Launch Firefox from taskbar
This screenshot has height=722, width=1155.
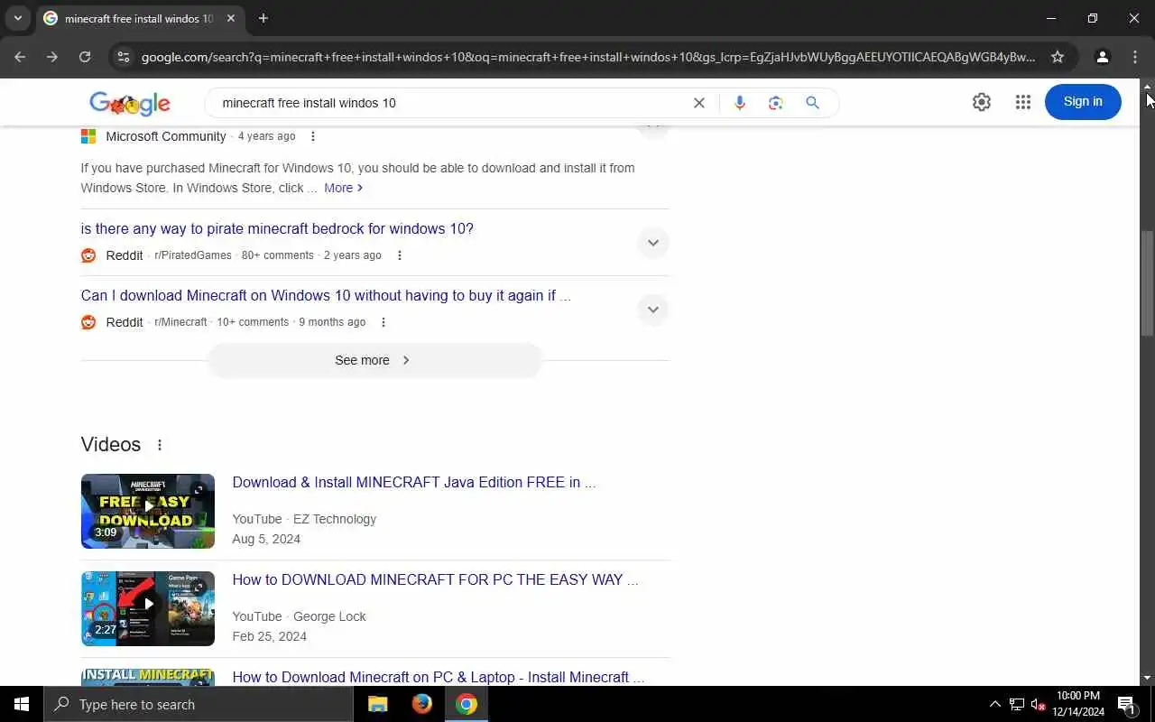[421, 704]
